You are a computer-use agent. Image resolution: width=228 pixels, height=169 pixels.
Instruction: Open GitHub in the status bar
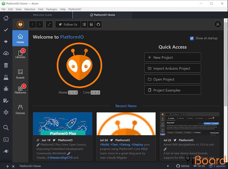click(x=183, y=166)
